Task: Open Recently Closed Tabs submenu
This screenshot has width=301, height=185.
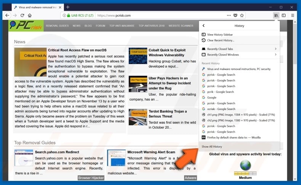Action: click(x=239, y=49)
